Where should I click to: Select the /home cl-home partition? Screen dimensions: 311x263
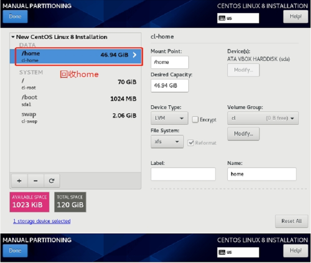[76, 56]
